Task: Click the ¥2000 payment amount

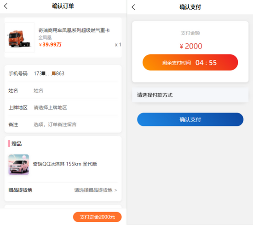Action: point(191,46)
